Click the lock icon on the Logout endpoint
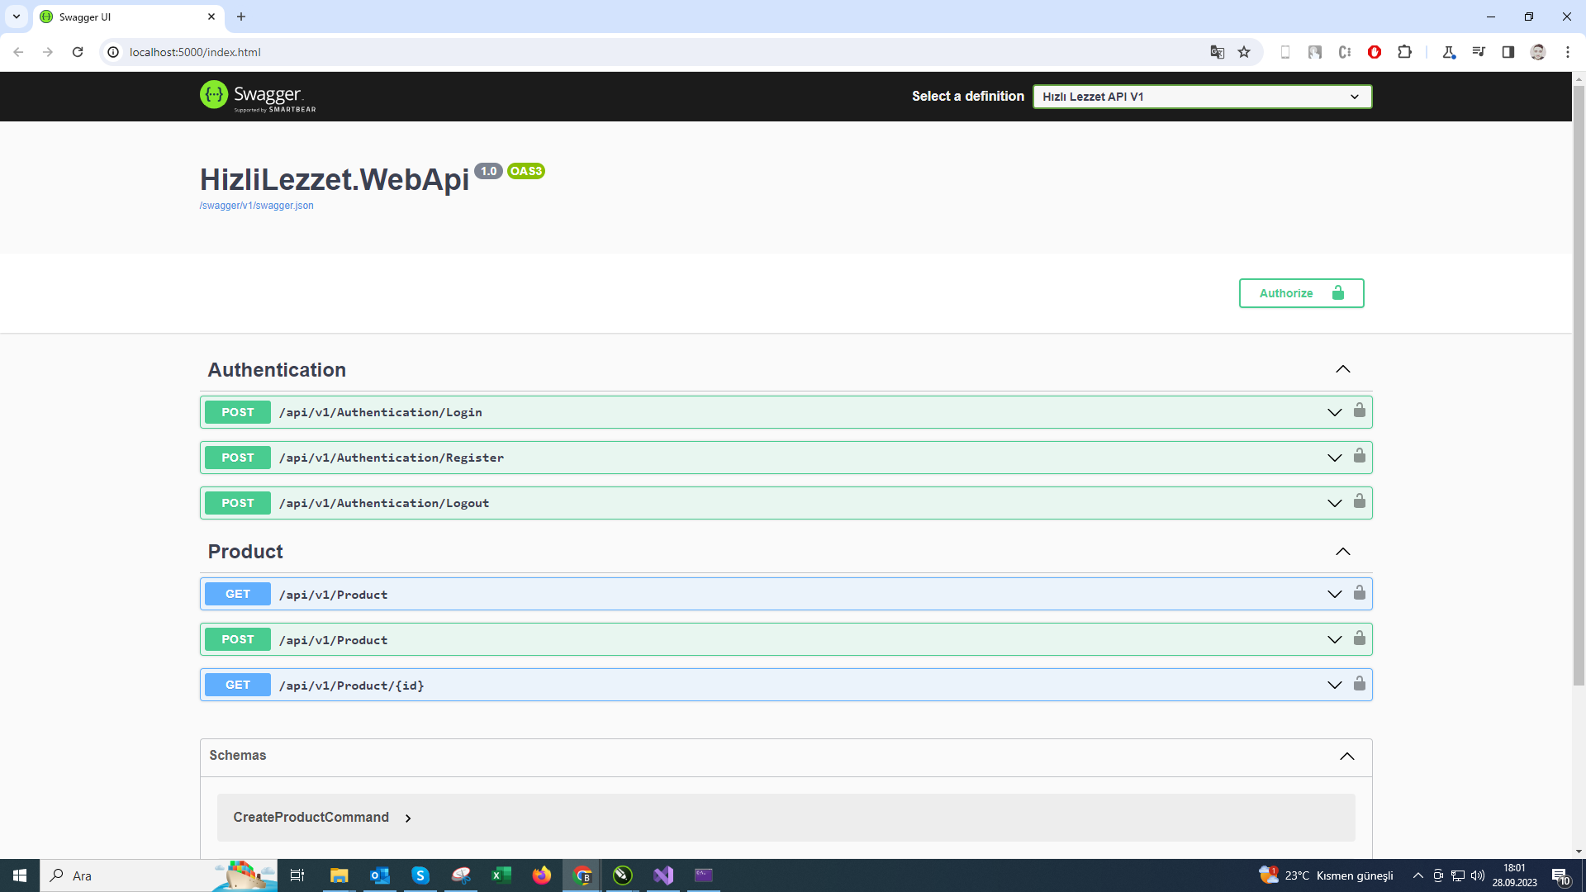Image resolution: width=1586 pixels, height=892 pixels. coord(1359,501)
